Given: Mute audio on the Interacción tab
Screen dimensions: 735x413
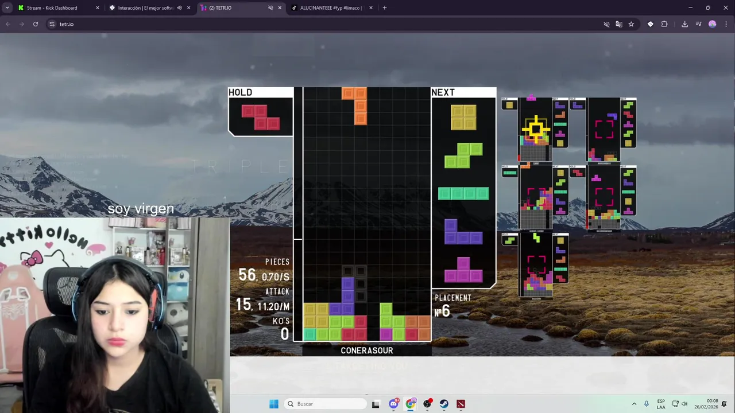Looking at the screenshot, I should (179, 8).
